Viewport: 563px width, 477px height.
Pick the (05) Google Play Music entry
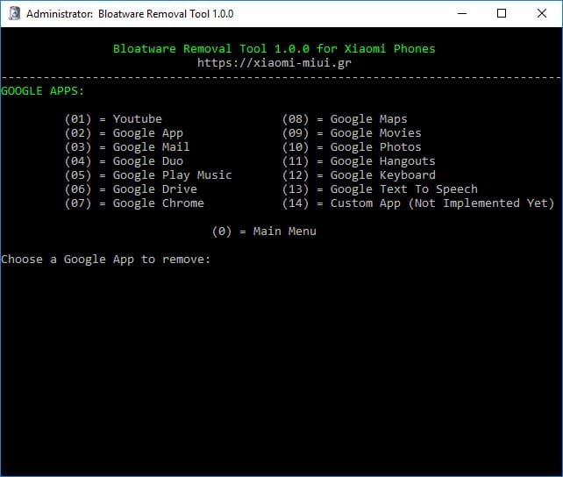[148, 175]
